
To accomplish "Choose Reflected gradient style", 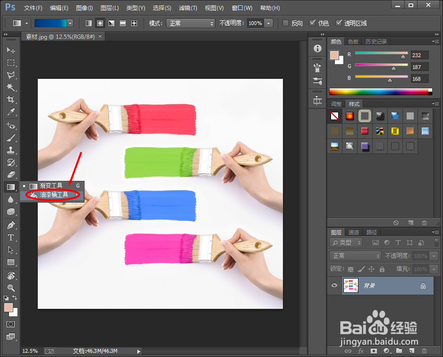I will (123, 23).
